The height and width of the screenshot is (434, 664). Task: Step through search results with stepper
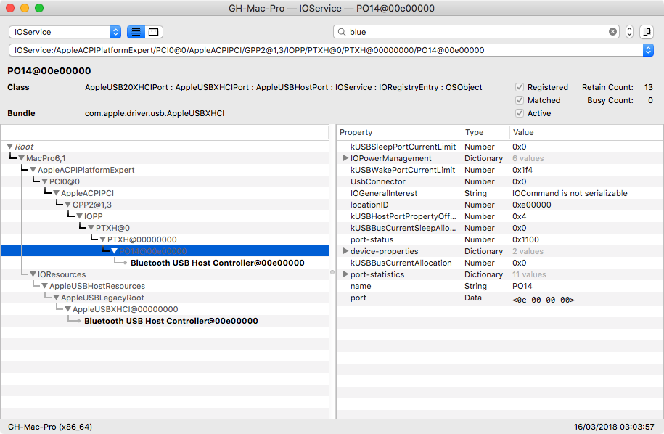click(x=629, y=32)
